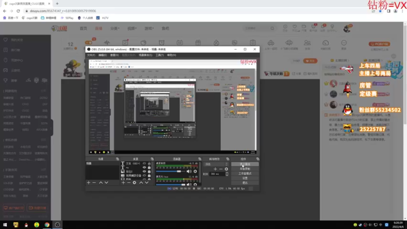Image resolution: width=407 pixels, height=229 pixels.
Task: Pop out the 场景 dock panel
Action: click(118, 159)
